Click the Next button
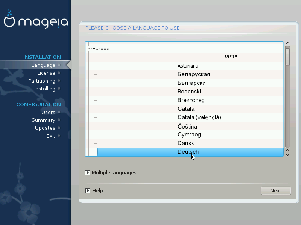 [x=276, y=191]
